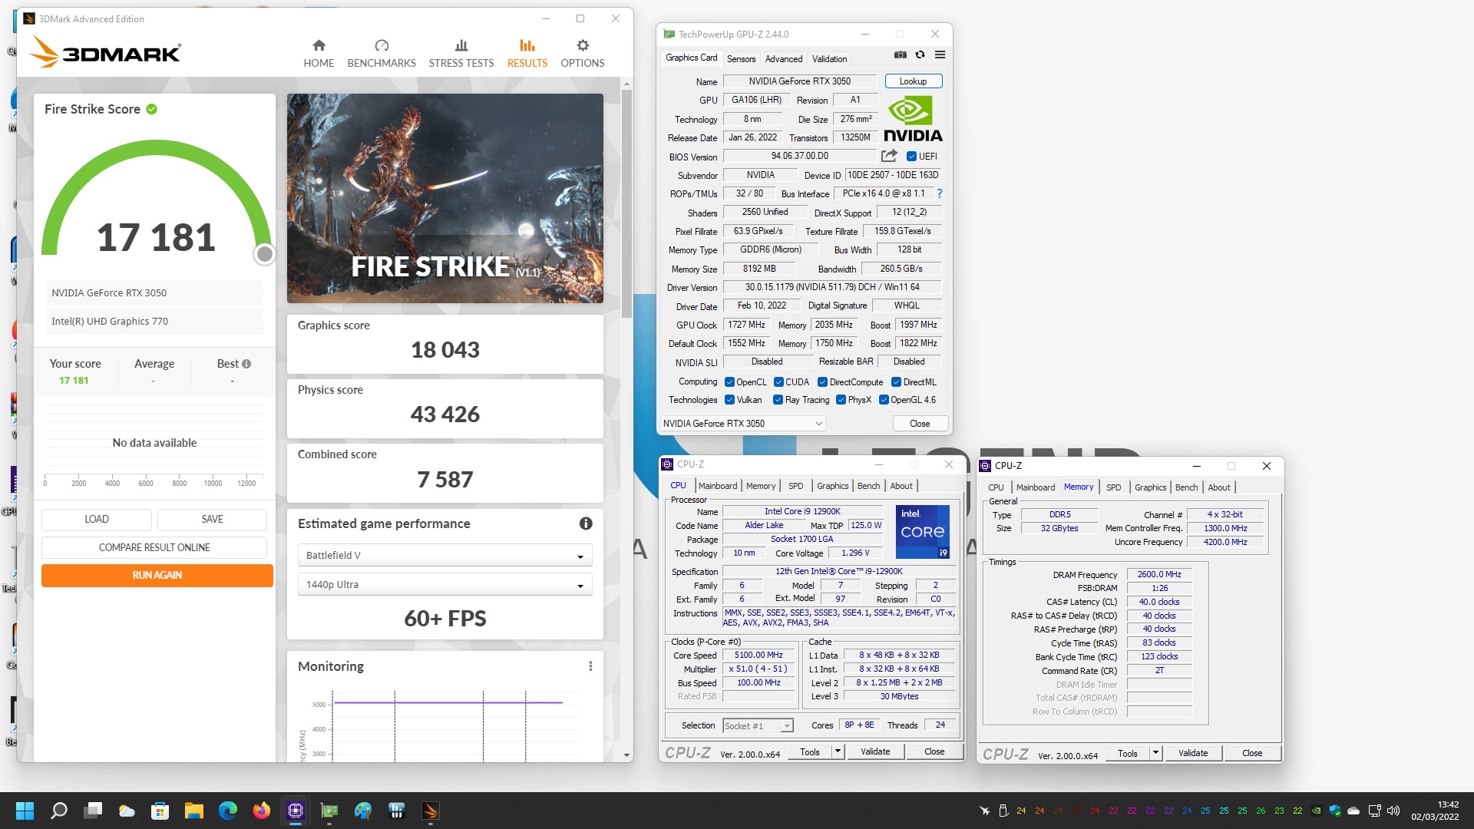Image resolution: width=1474 pixels, height=829 pixels.
Task: Open the OPTIONS gear in 3DMark
Action: pos(583,54)
